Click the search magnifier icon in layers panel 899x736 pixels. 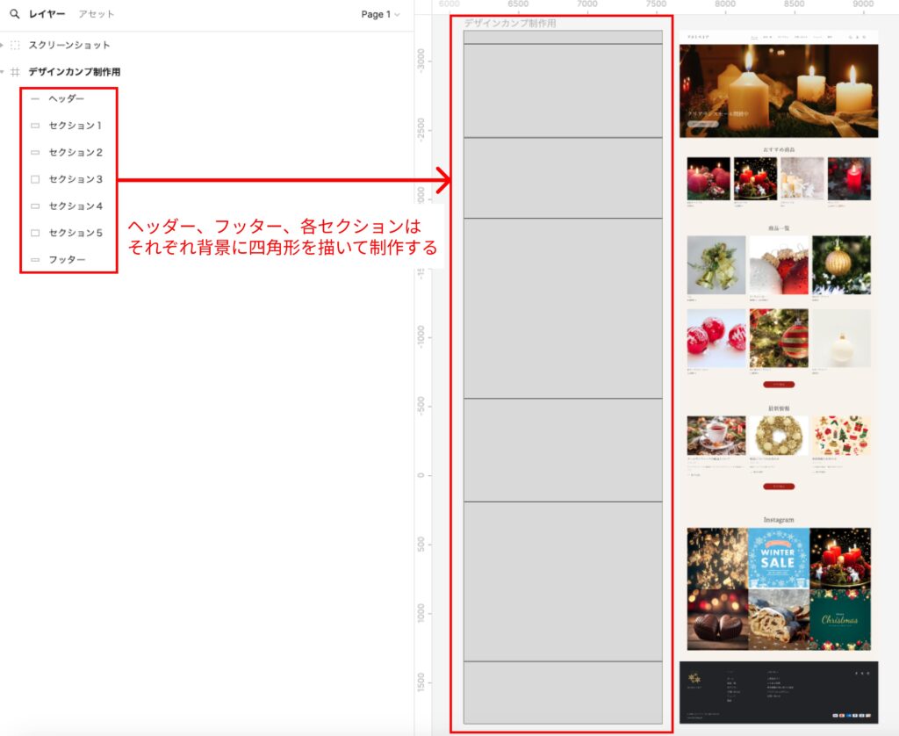tap(14, 14)
